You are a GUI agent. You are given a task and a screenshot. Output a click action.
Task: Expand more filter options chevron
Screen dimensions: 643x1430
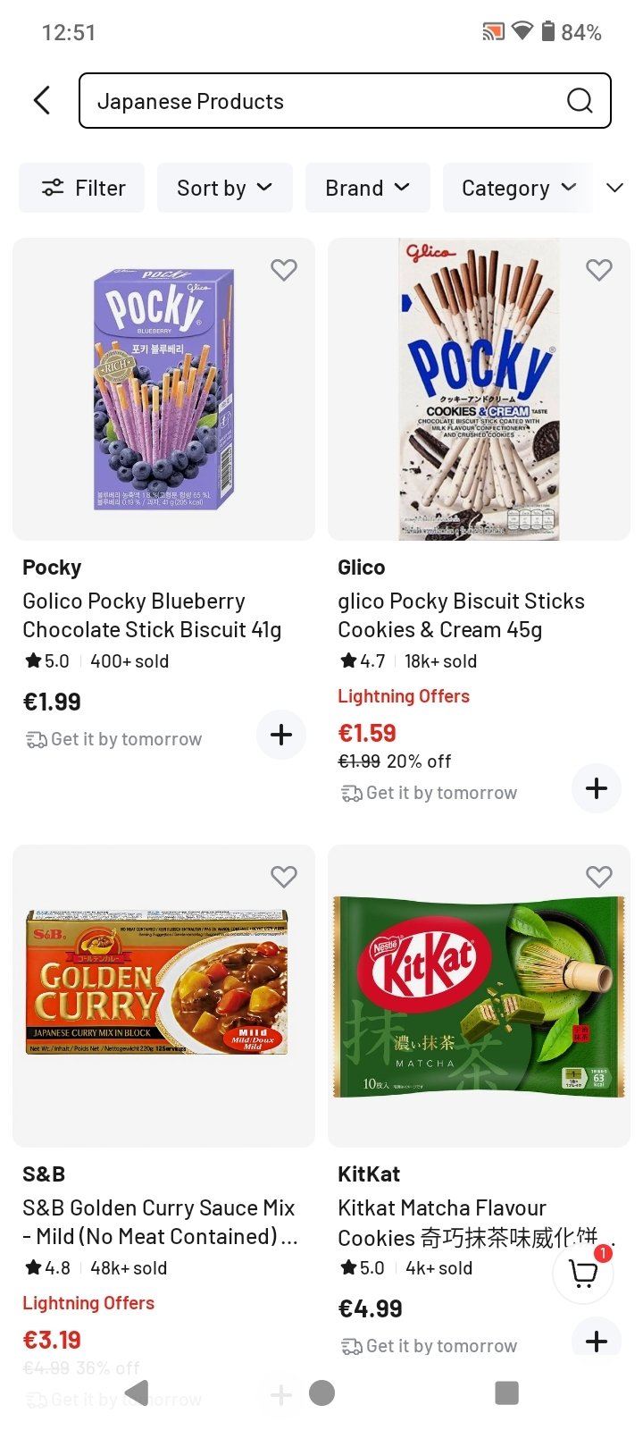click(614, 188)
